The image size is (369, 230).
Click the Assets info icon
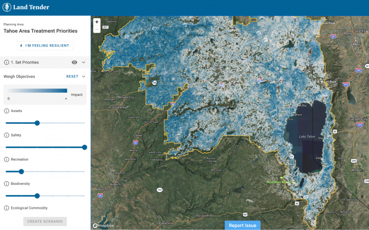7,111
